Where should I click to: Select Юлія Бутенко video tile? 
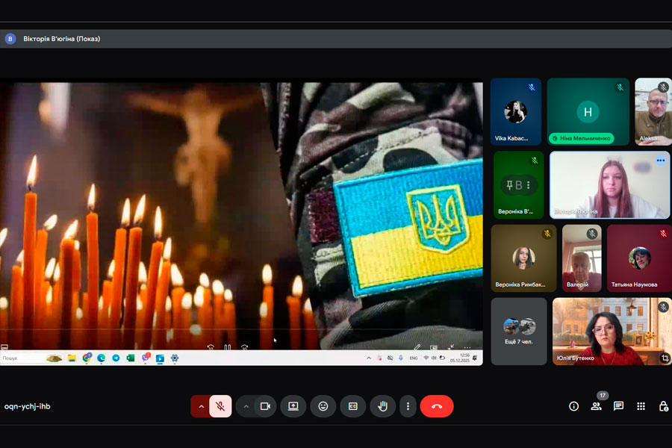click(612, 332)
